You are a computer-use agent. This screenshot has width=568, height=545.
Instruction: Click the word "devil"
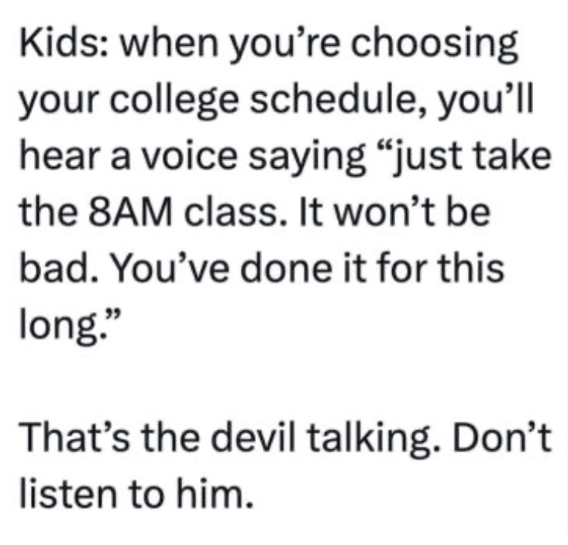click(232, 439)
